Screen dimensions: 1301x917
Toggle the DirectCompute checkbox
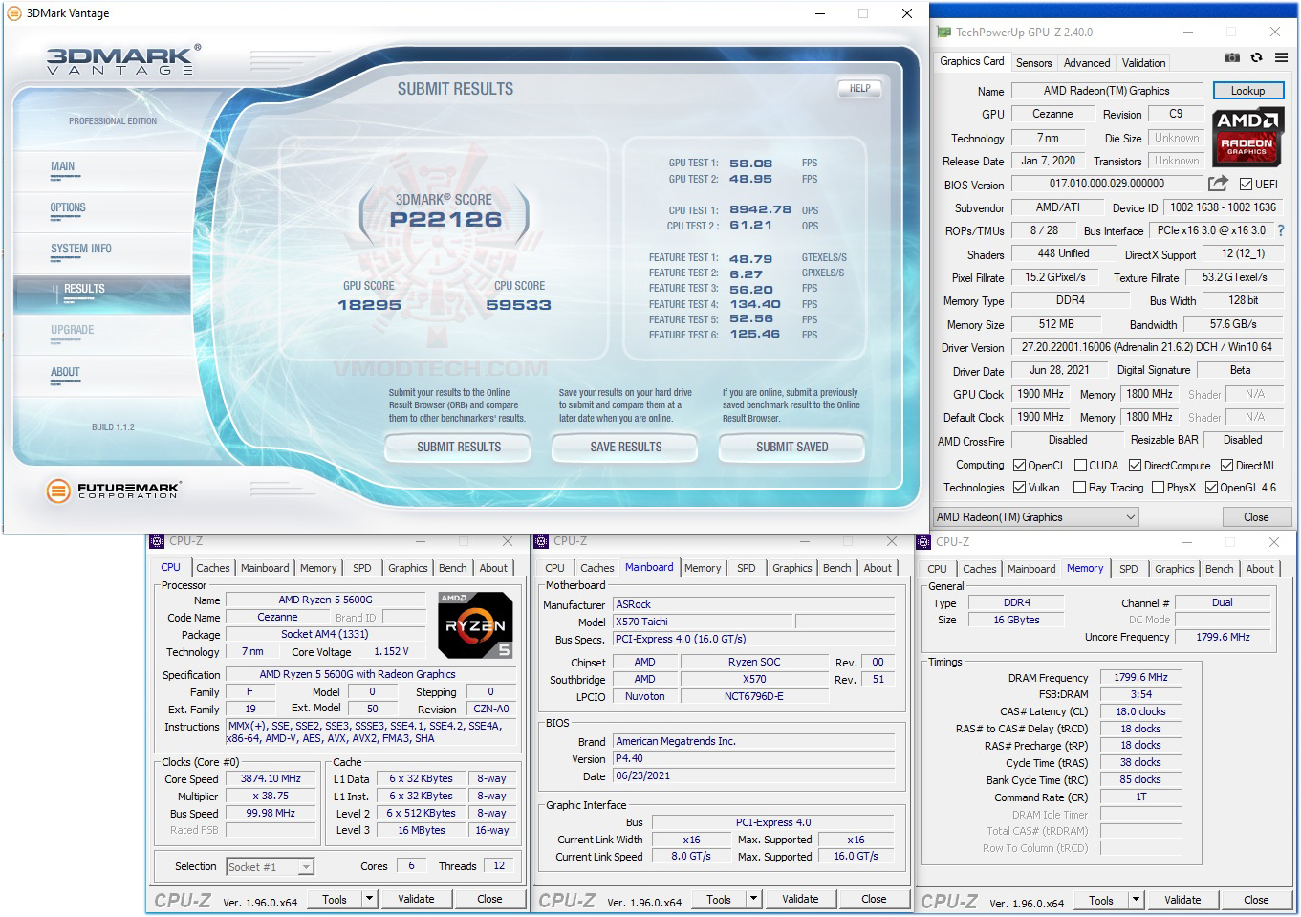coord(1135,466)
